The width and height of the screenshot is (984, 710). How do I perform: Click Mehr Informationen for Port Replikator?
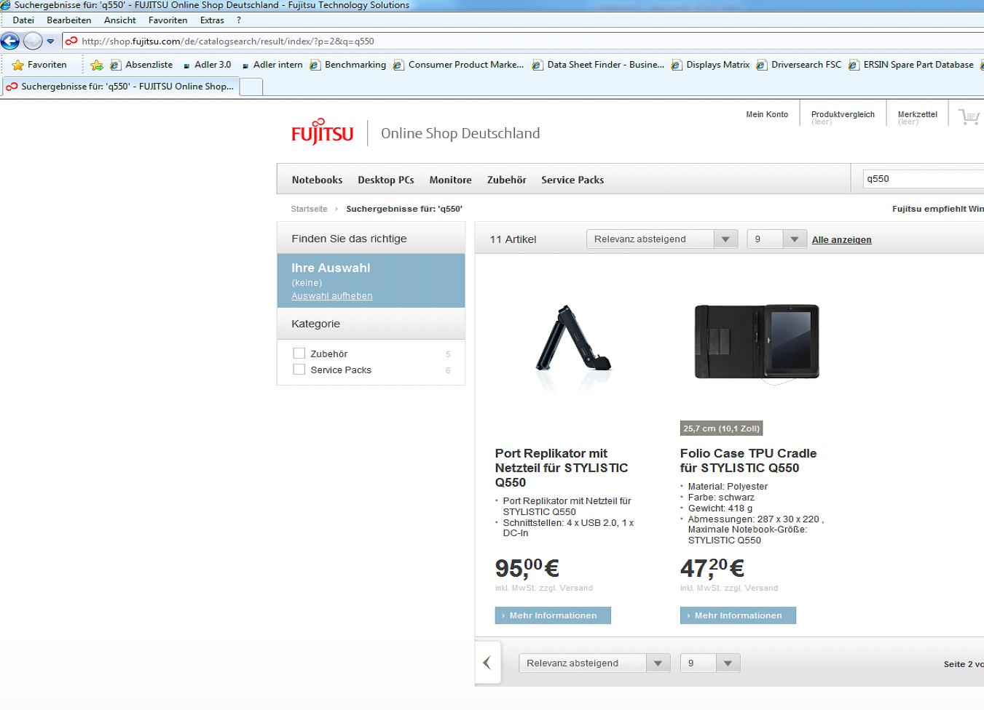point(553,615)
